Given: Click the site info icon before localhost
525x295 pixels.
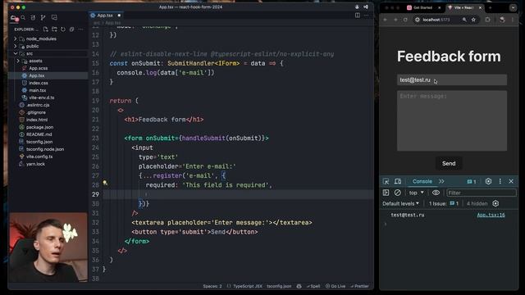Looking at the screenshot, I should 418,20.
